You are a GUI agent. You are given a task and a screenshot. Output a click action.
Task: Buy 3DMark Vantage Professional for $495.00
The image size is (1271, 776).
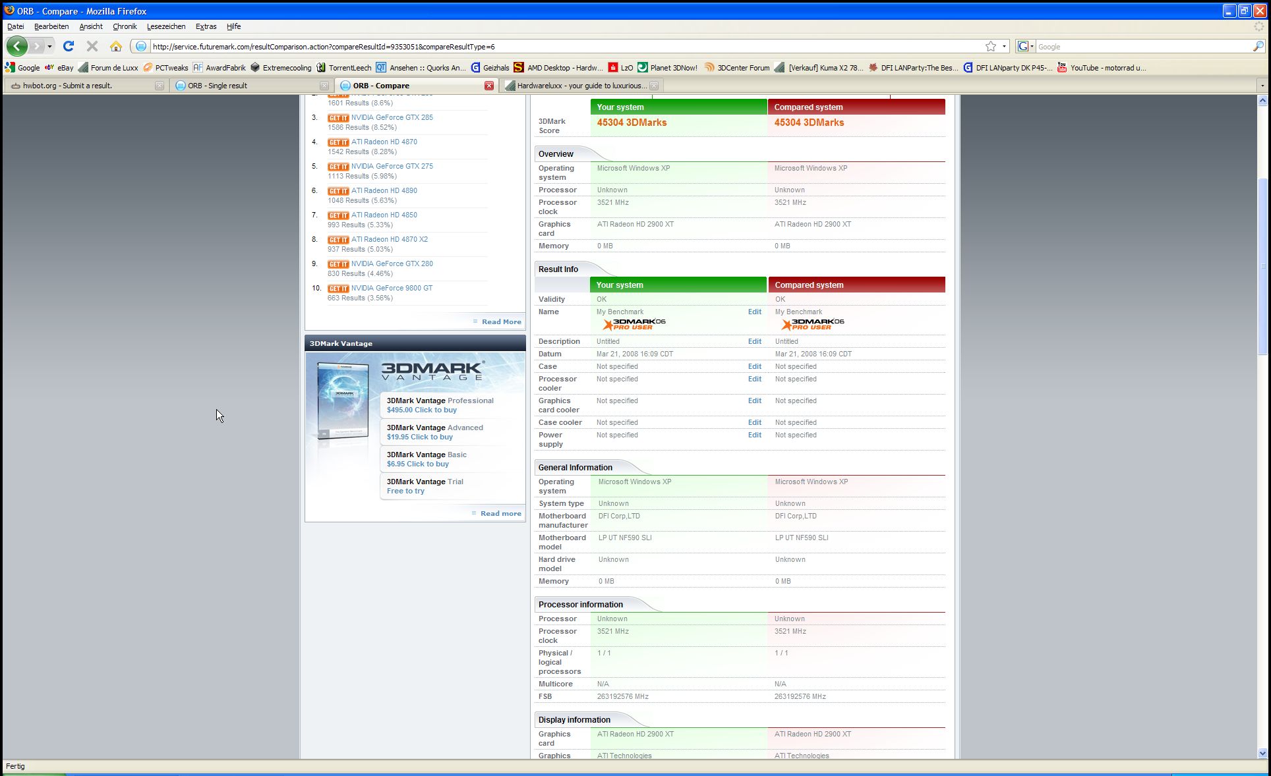coord(422,410)
